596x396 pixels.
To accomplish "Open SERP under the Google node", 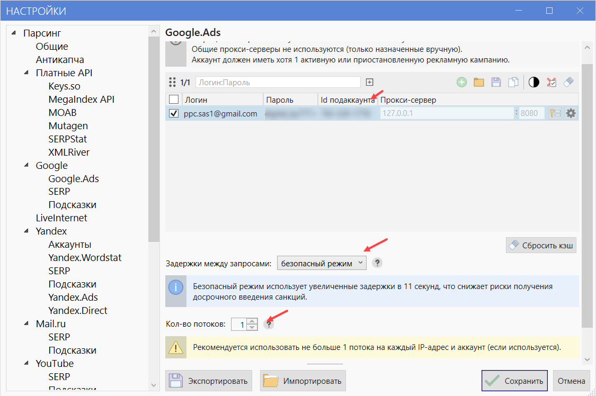I will click(59, 191).
